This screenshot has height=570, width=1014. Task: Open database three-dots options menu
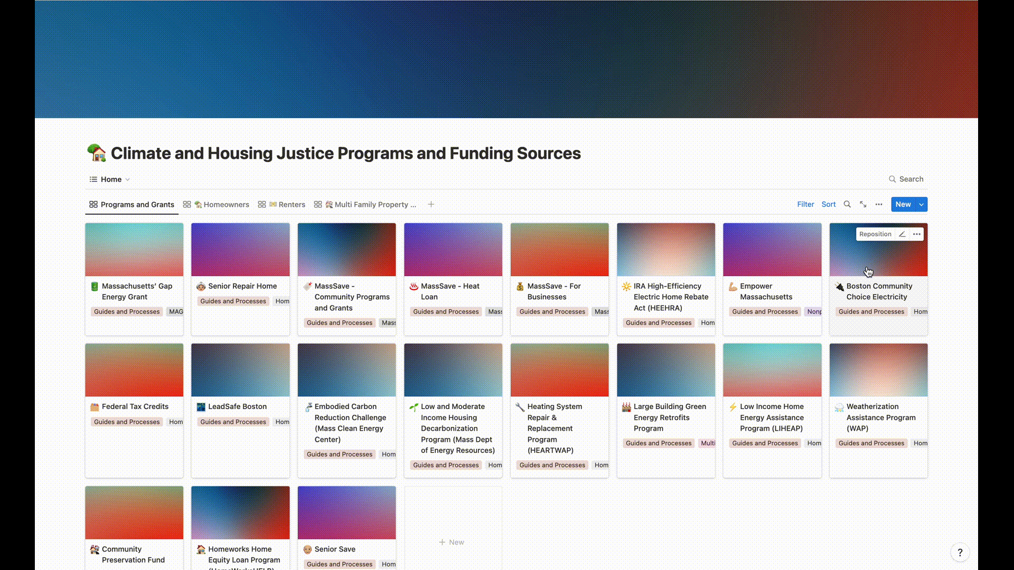tap(879, 204)
